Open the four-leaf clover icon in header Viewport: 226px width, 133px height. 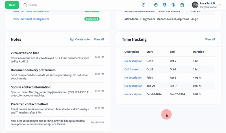[x=164, y=5]
